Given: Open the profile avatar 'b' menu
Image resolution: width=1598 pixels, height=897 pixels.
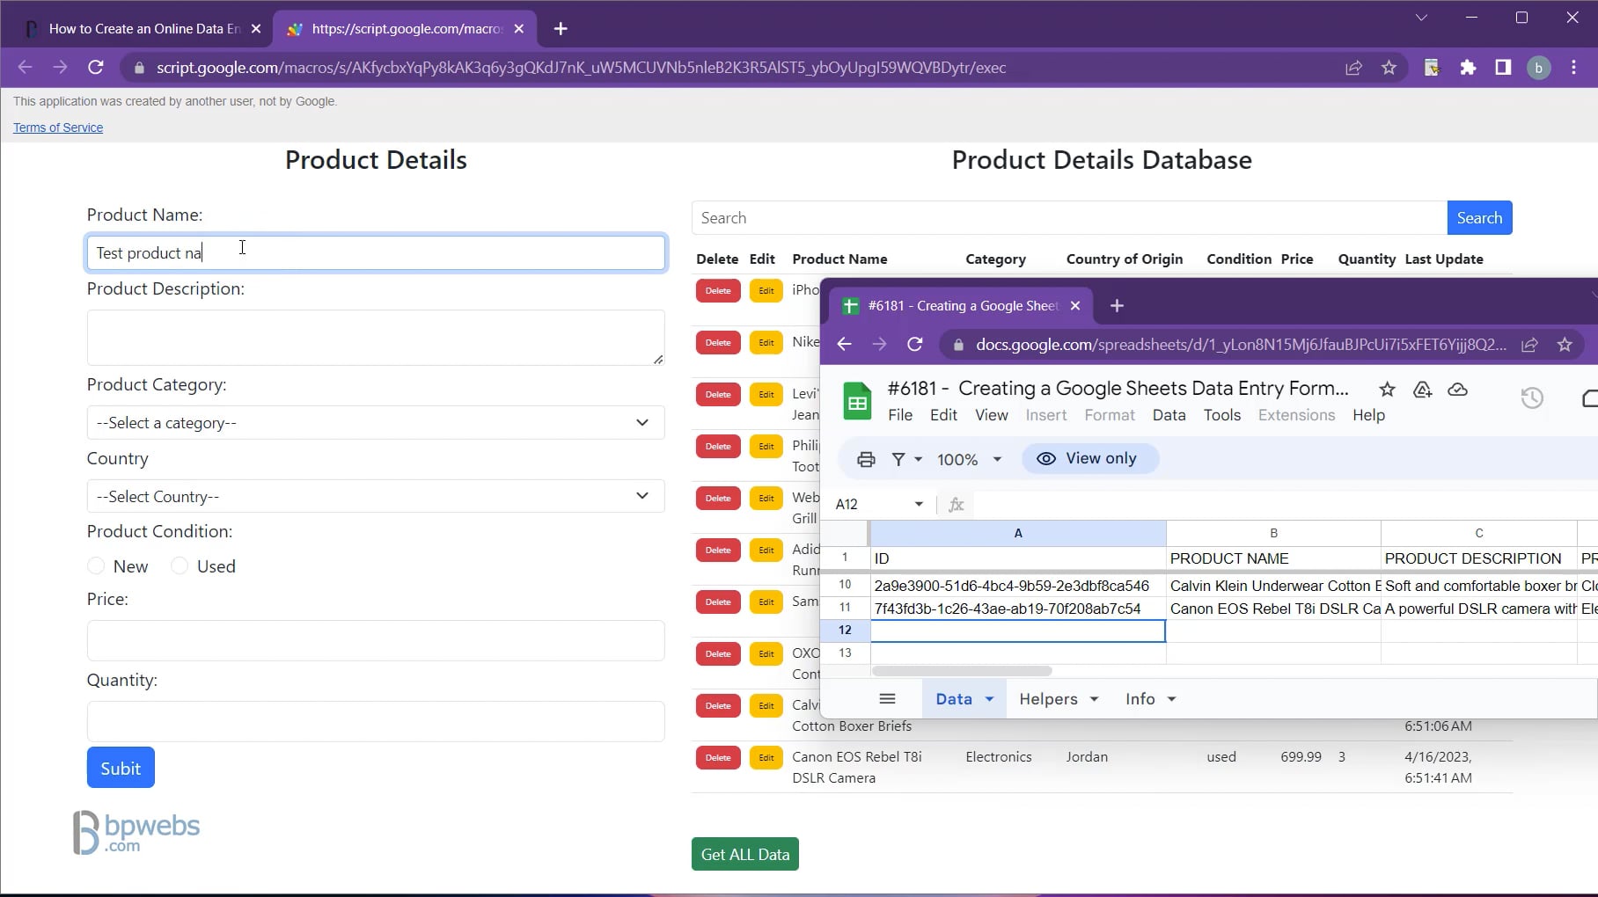Looking at the screenshot, I should tap(1538, 68).
